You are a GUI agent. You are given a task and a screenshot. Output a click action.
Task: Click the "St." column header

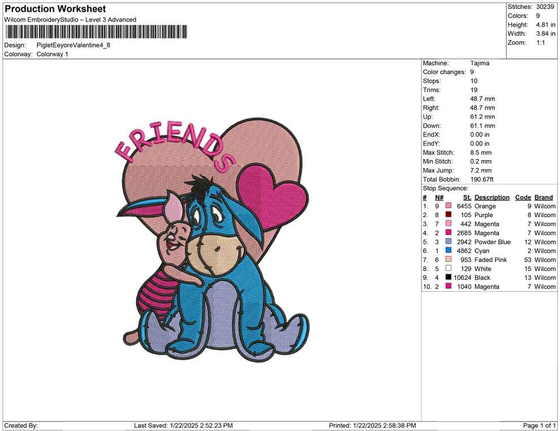pos(467,197)
